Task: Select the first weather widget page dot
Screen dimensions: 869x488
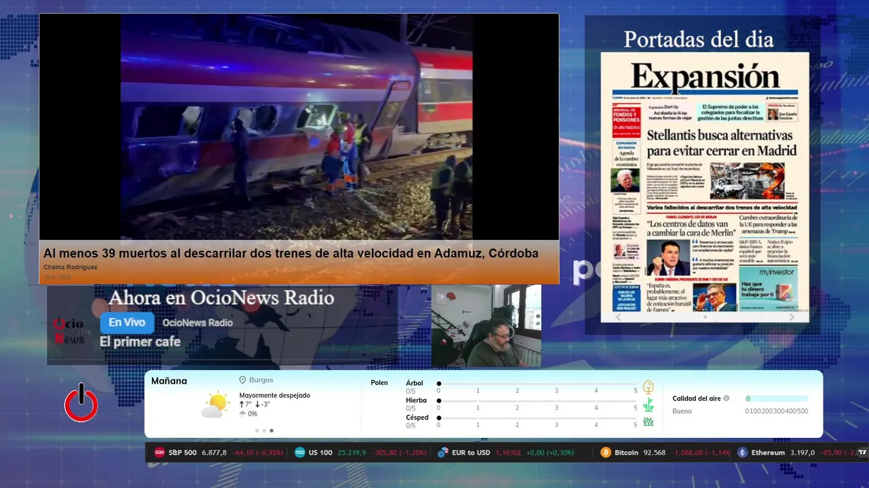Action: (257, 430)
